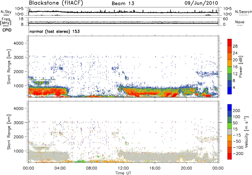Select the "Freq. [MHz]" axis label

[6, 21]
